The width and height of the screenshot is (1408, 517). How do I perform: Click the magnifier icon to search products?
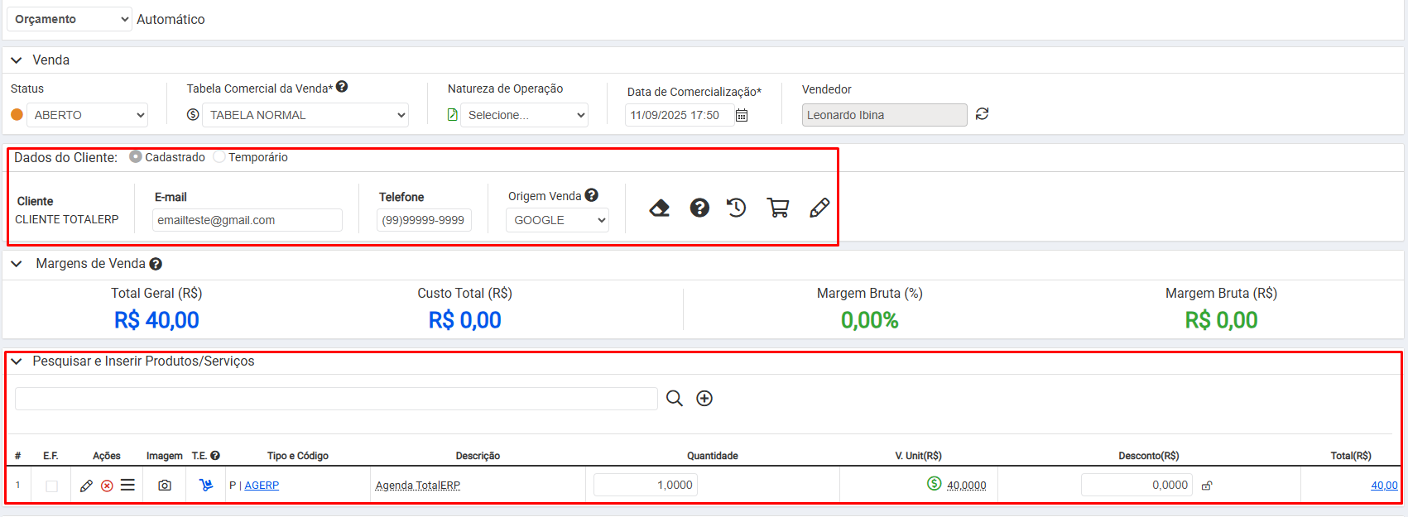tap(675, 399)
